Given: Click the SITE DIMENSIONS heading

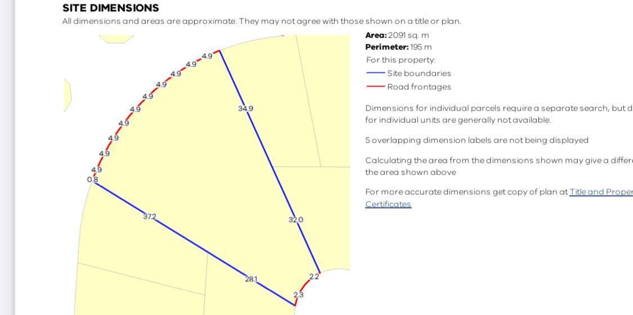Looking at the screenshot, I should pos(110,8).
